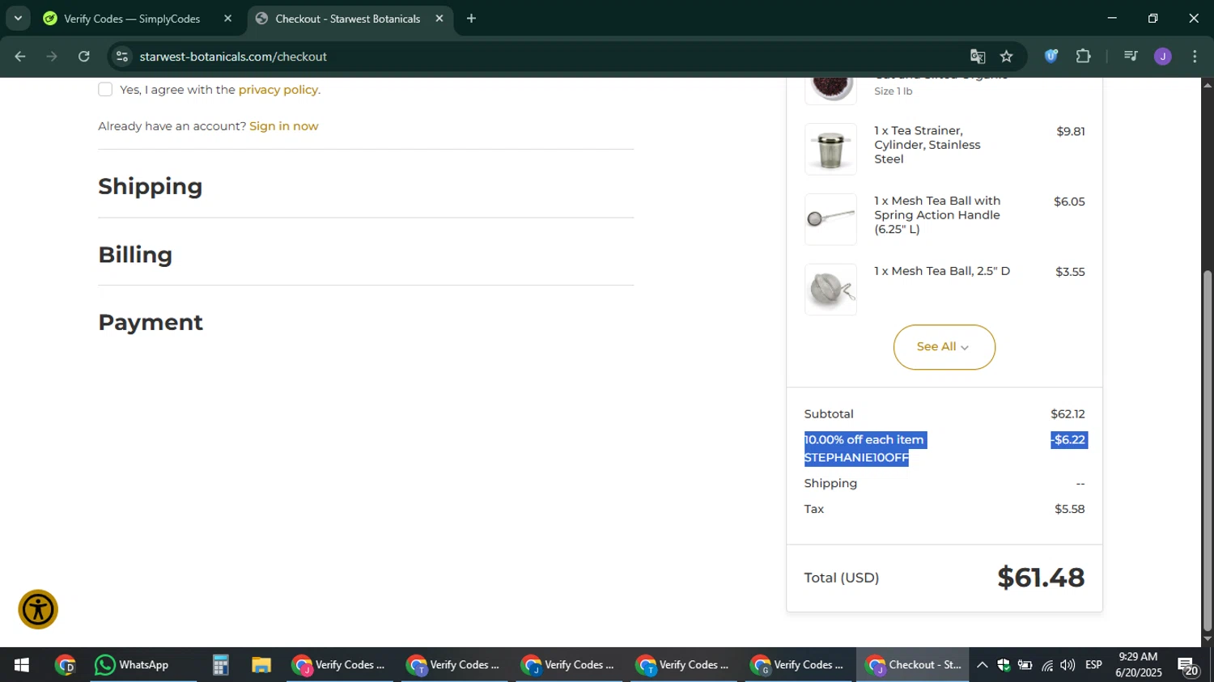Open the Bitwarden shield extension icon

[x=1051, y=57]
